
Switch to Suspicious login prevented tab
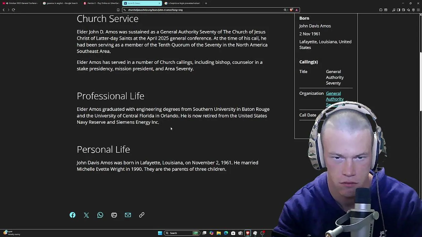pyautogui.click(x=182, y=3)
